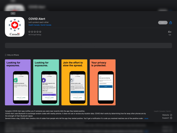Click the GET button
177x133 pixels.
[x=163, y=23]
